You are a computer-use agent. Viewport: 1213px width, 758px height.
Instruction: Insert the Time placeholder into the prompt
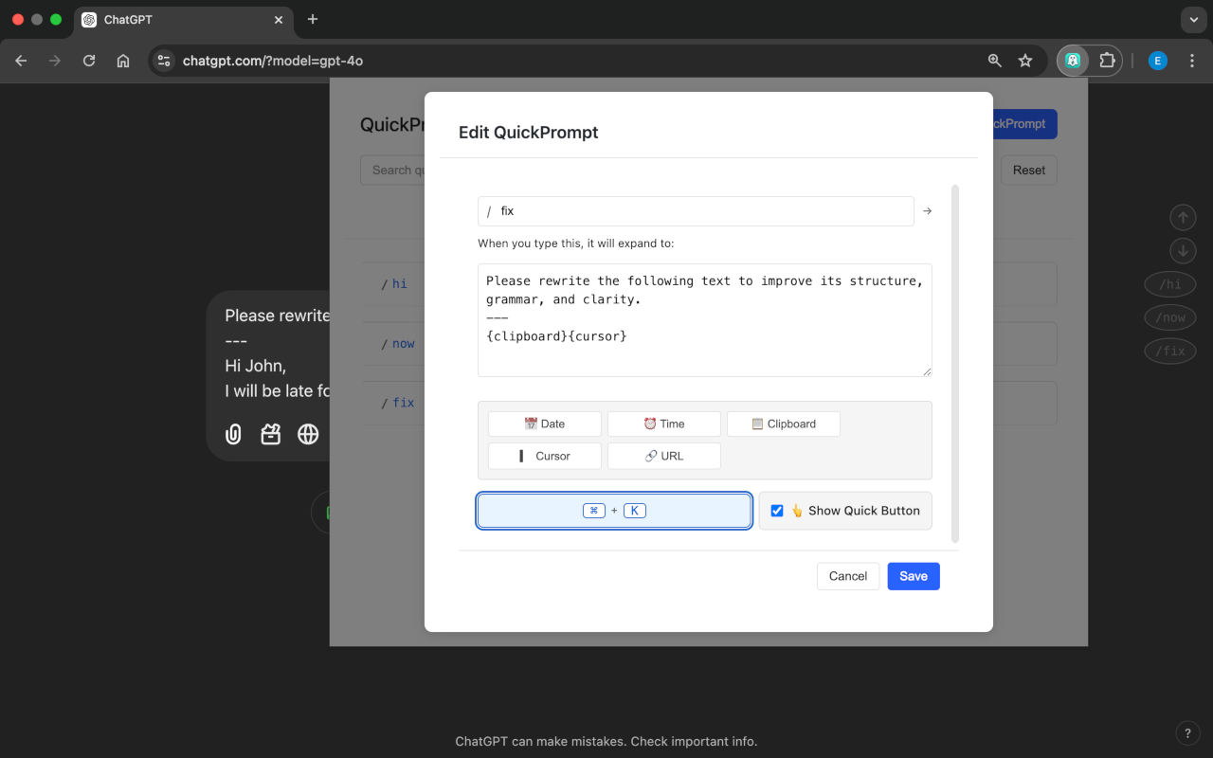click(x=663, y=424)
